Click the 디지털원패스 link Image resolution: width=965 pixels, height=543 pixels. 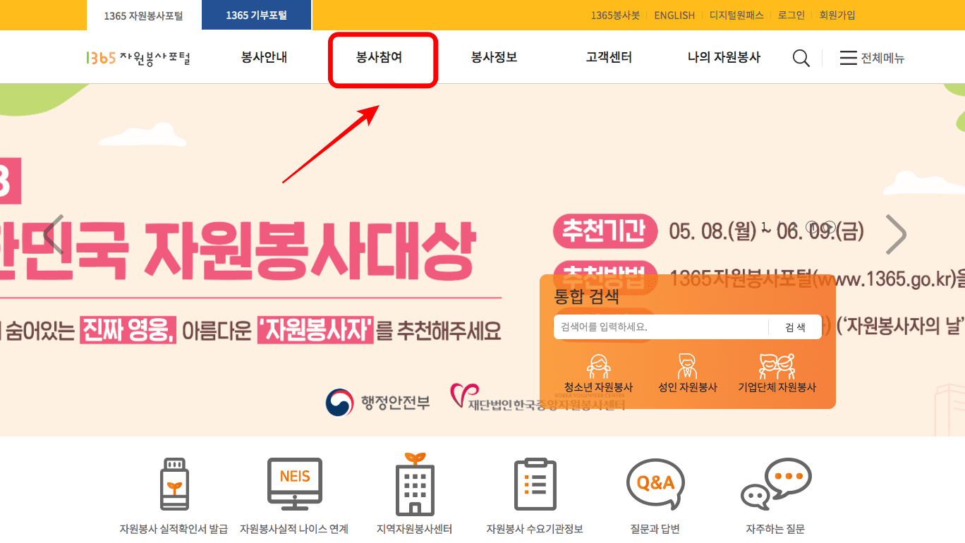pyautogui.click(x=736, y=16)
